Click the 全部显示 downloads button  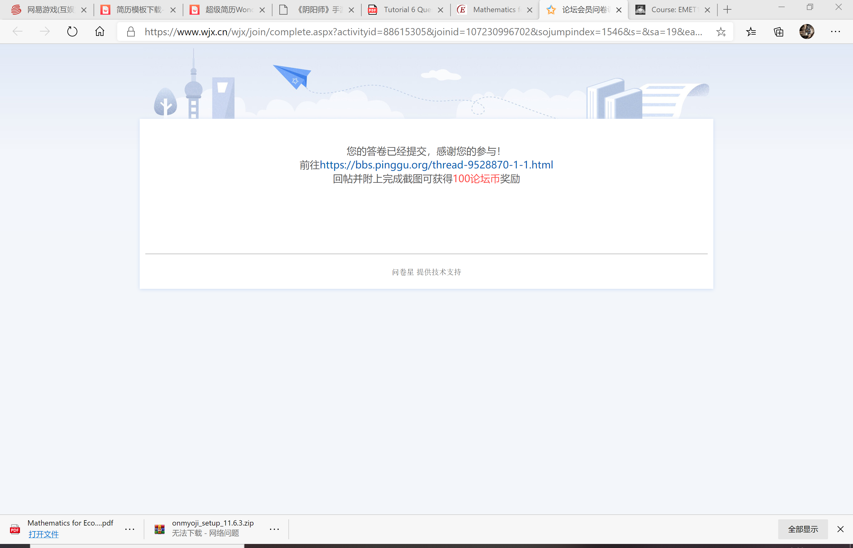click(x=802, y=529)
